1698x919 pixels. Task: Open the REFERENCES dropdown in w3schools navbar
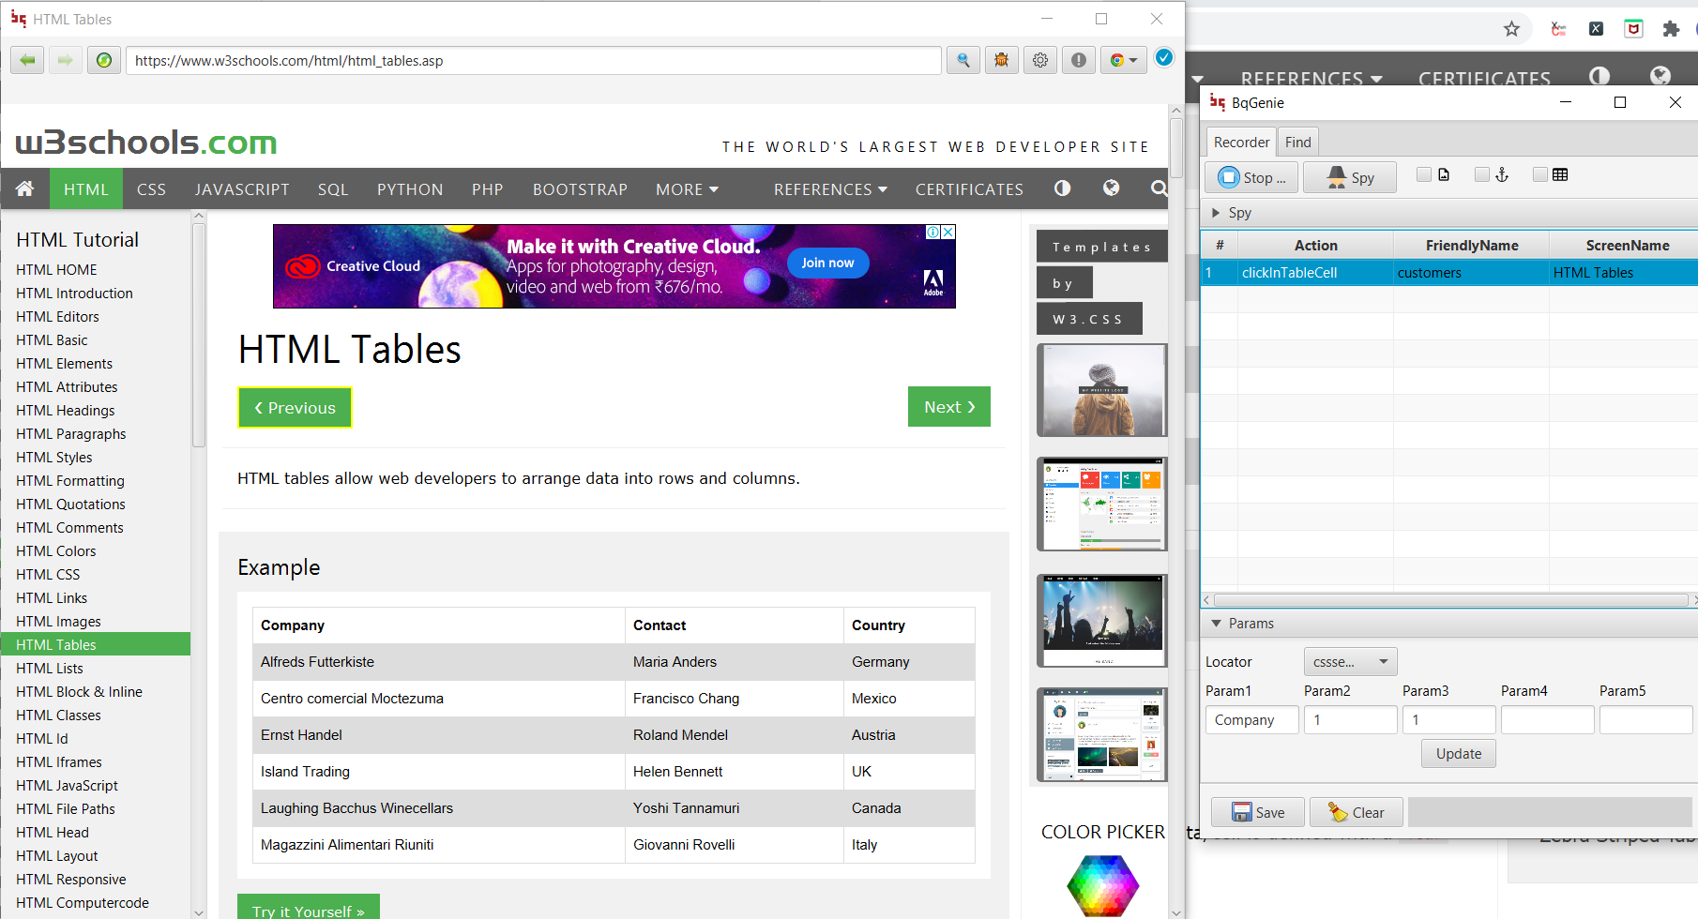[830, 189]
